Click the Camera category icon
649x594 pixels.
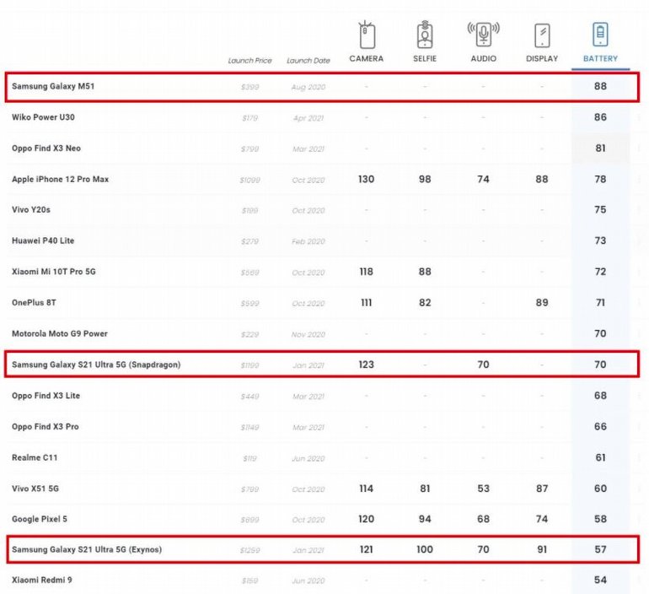click(367, 35)
